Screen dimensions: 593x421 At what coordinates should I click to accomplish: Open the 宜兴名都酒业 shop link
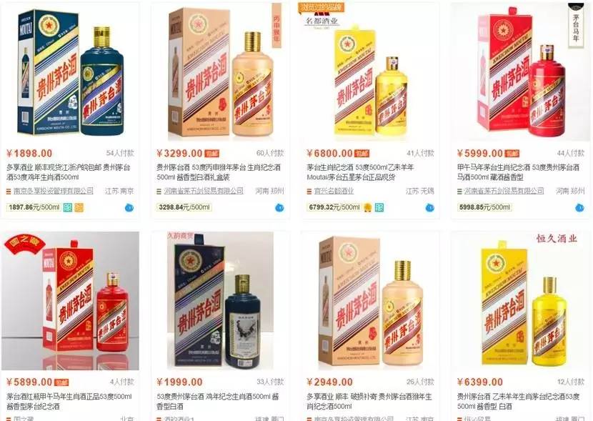coord(334,191)
